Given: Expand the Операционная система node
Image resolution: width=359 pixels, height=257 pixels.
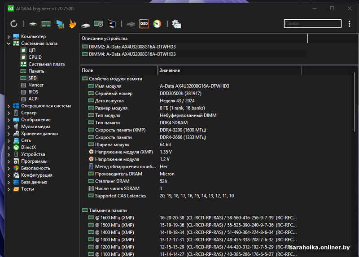Looking at the screenshot, I should (9, 106).
